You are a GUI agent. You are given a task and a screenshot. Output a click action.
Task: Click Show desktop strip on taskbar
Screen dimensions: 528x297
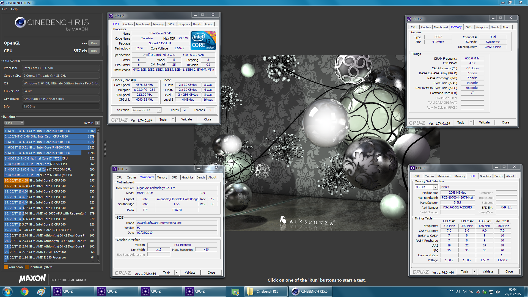(x=526, y=291)
